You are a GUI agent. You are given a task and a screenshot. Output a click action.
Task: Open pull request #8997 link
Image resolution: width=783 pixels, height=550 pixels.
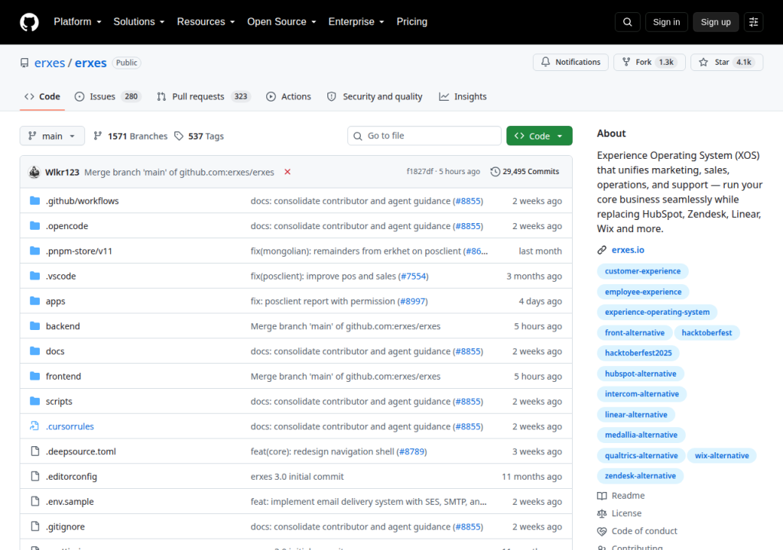pyautogui.click(x=412, y=301)
